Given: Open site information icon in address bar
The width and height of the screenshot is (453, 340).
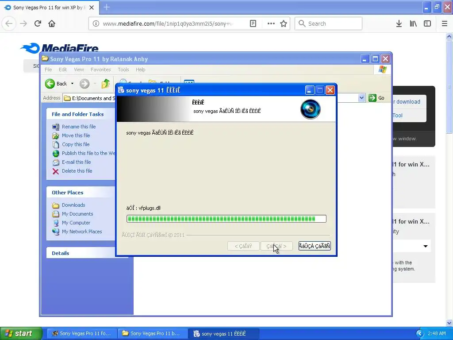Looking at the screenshot, I should click(96, 23).
